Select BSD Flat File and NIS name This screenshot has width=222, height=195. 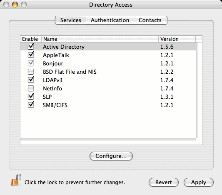(x=70, y=72)
